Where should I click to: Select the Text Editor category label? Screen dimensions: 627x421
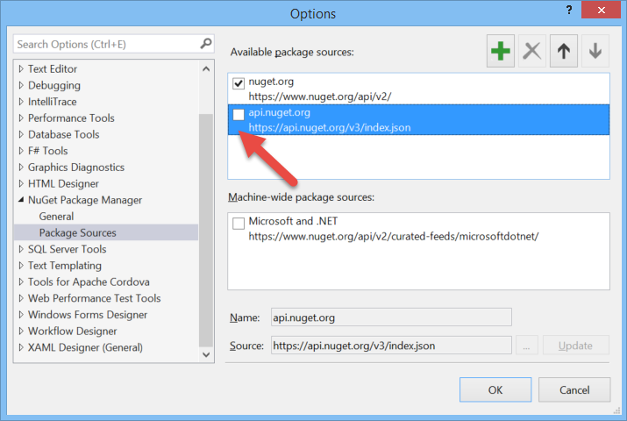53,68
